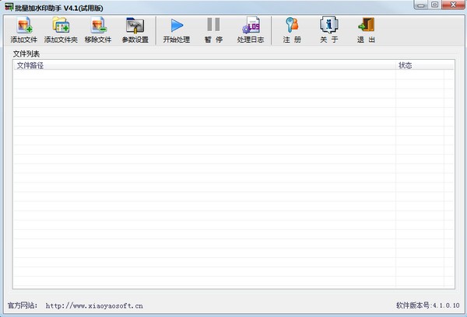Click the 退出 (Exit) door icon
The width and height of the screenshot is (467, 317).
tap(366, 29)
